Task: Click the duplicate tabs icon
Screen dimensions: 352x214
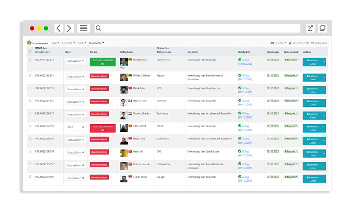Action: tap(322, 28)
